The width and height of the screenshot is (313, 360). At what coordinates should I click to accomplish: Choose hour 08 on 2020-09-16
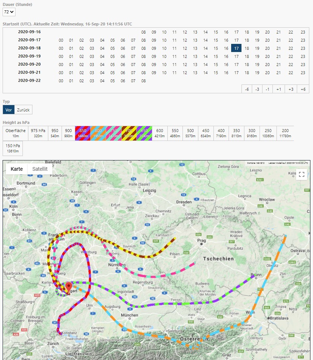tap(143, 32)
